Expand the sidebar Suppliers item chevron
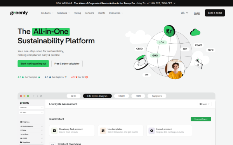The height and width of the screenshot is (145, 233). [x=42, y=142]
